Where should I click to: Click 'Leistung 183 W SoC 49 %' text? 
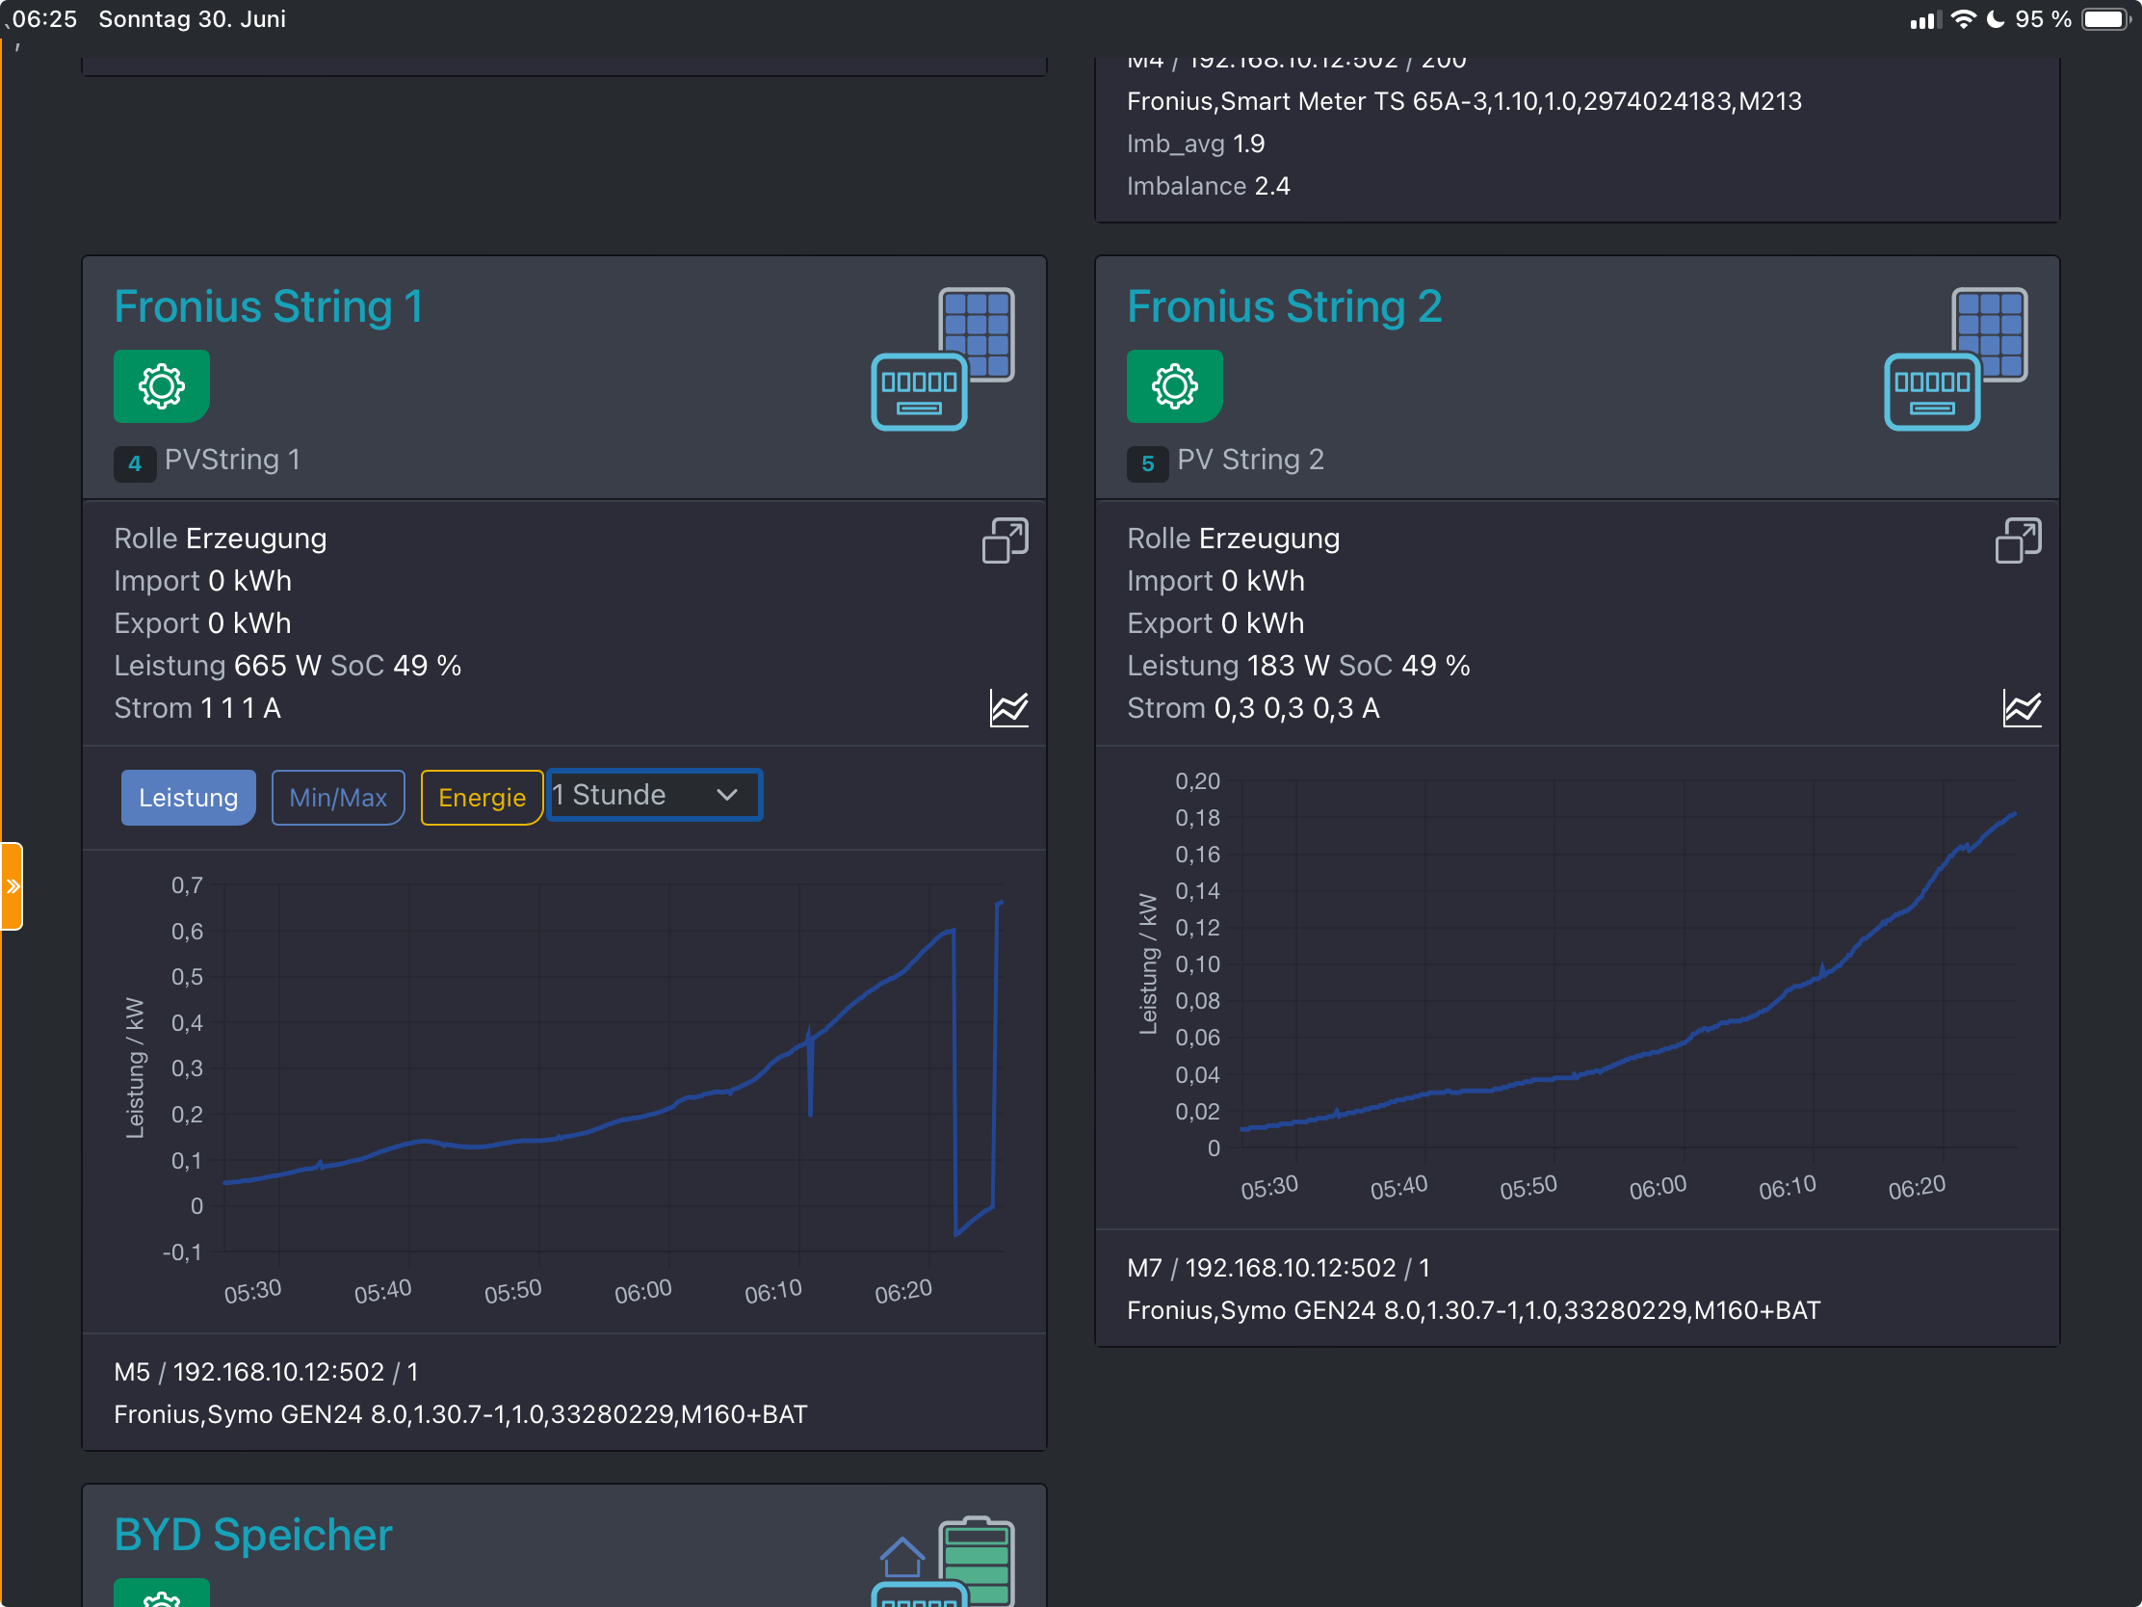click(x=1298, y=666)
